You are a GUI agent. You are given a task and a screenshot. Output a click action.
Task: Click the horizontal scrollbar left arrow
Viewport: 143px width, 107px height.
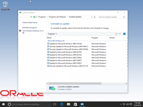(47, 83)
